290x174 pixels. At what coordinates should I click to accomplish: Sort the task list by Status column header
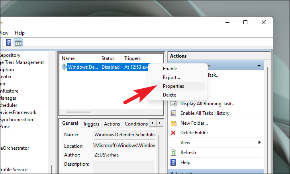click(110, 58)
